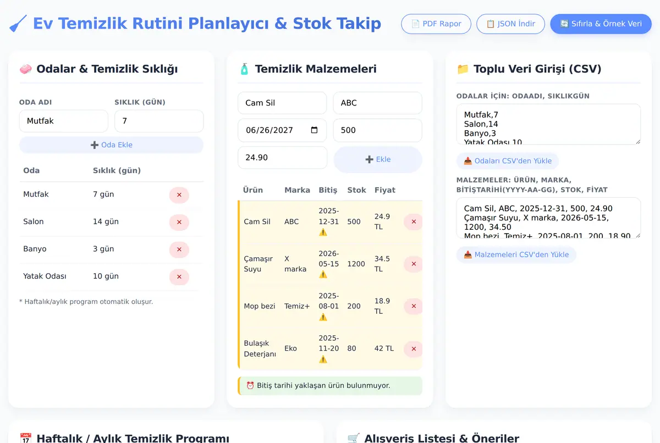660x443 pixels.
Task: Select the 1200 stock value
Action: [x=356, y=264]
